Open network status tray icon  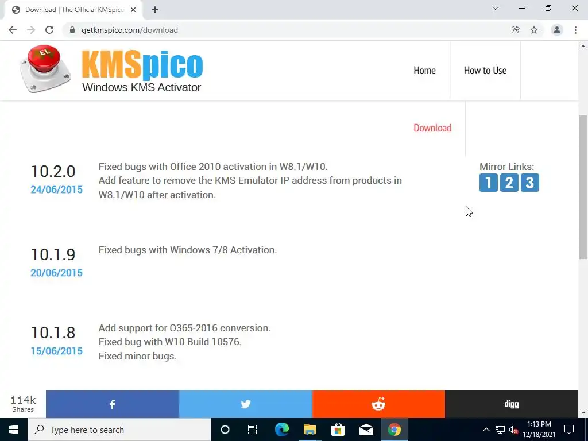[x=500, y=430]
